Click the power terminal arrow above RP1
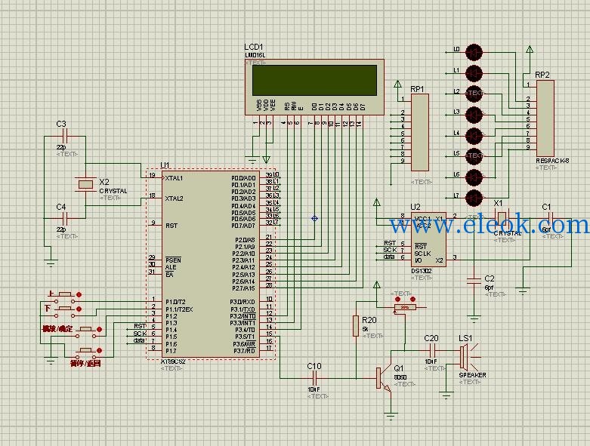 point(397,84)
